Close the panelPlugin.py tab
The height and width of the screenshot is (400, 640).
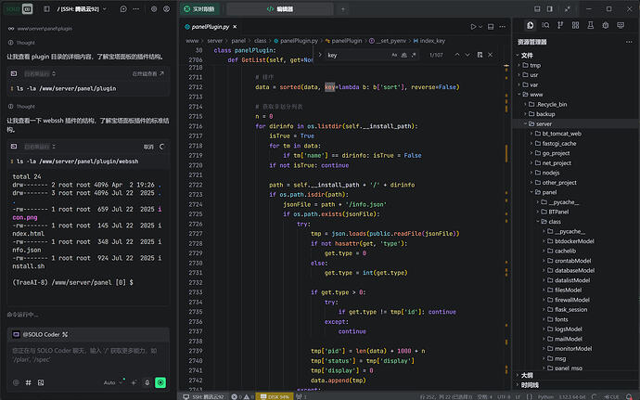(x=235, y=27)
